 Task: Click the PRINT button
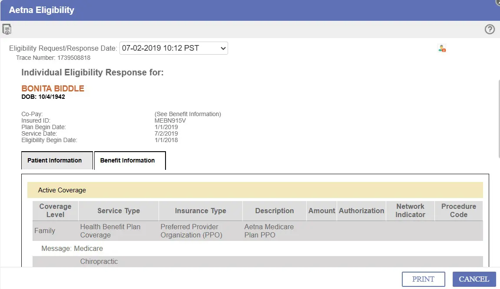point(423,279)
